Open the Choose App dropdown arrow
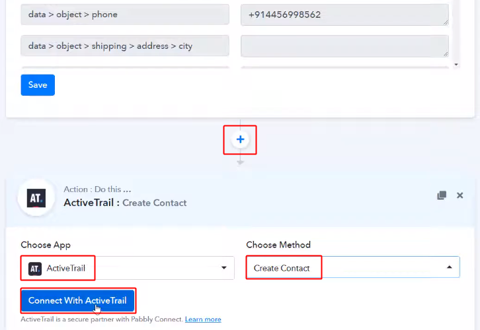This screenshot has height=330, width=480. click(x=224, y=268)
